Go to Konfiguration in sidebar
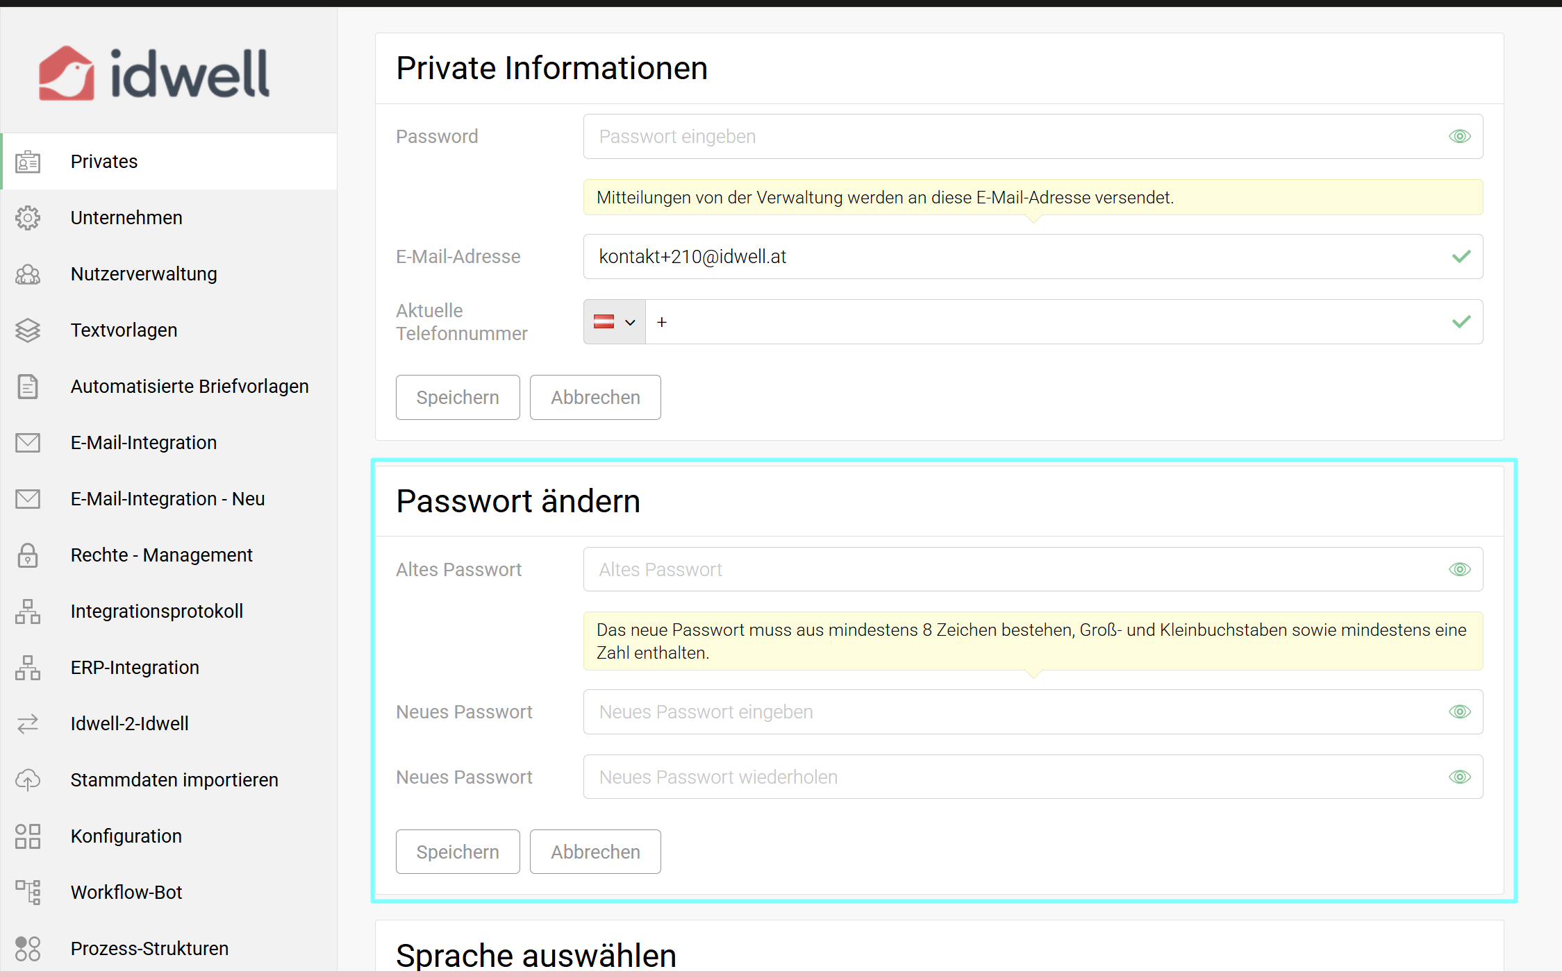Viewport: 1562px width, 978px height. coord(126,836)
